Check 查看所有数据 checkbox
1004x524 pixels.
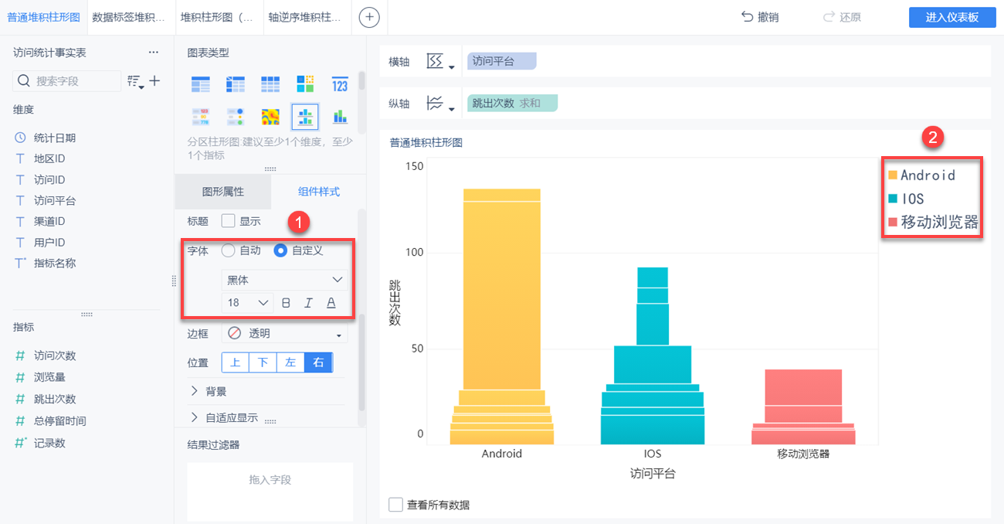[395, 505]
